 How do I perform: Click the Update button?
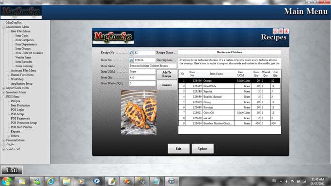pos(203,149)
